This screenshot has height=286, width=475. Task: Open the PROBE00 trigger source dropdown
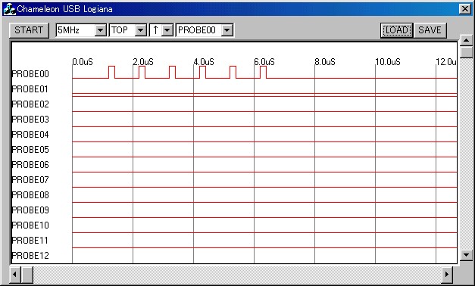(227, 30)
